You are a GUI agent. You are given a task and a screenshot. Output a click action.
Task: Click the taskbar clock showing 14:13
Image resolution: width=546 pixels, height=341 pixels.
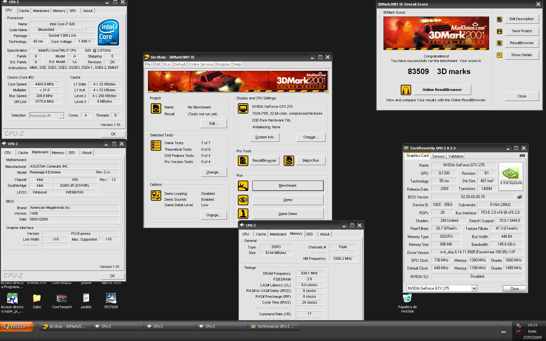pyautogui.click(x=532, y=325)
